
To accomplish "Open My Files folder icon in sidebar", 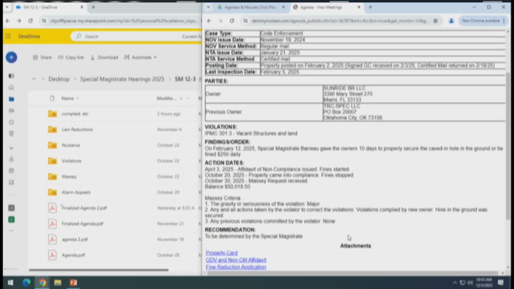I will pos(11,99).
